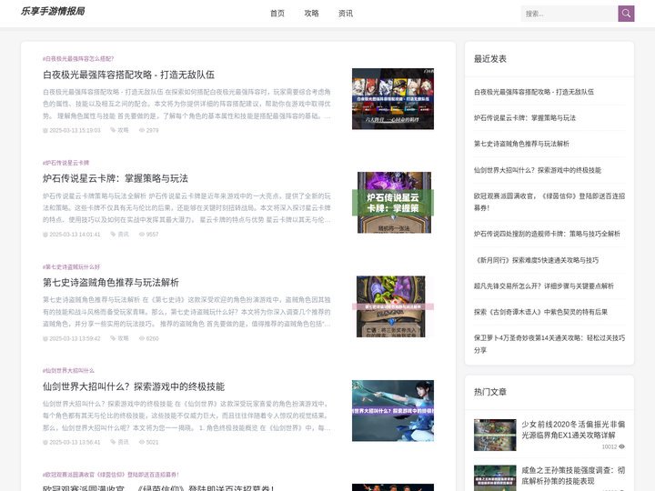The height and width of the screenshot is (491, 655).
Task: Open the 白夜极光 article thumbnail image
Action: point(393,99)
